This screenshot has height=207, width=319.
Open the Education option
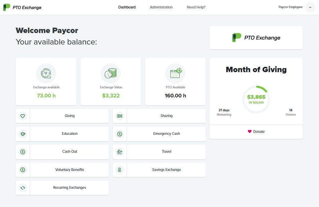point(70,134)
